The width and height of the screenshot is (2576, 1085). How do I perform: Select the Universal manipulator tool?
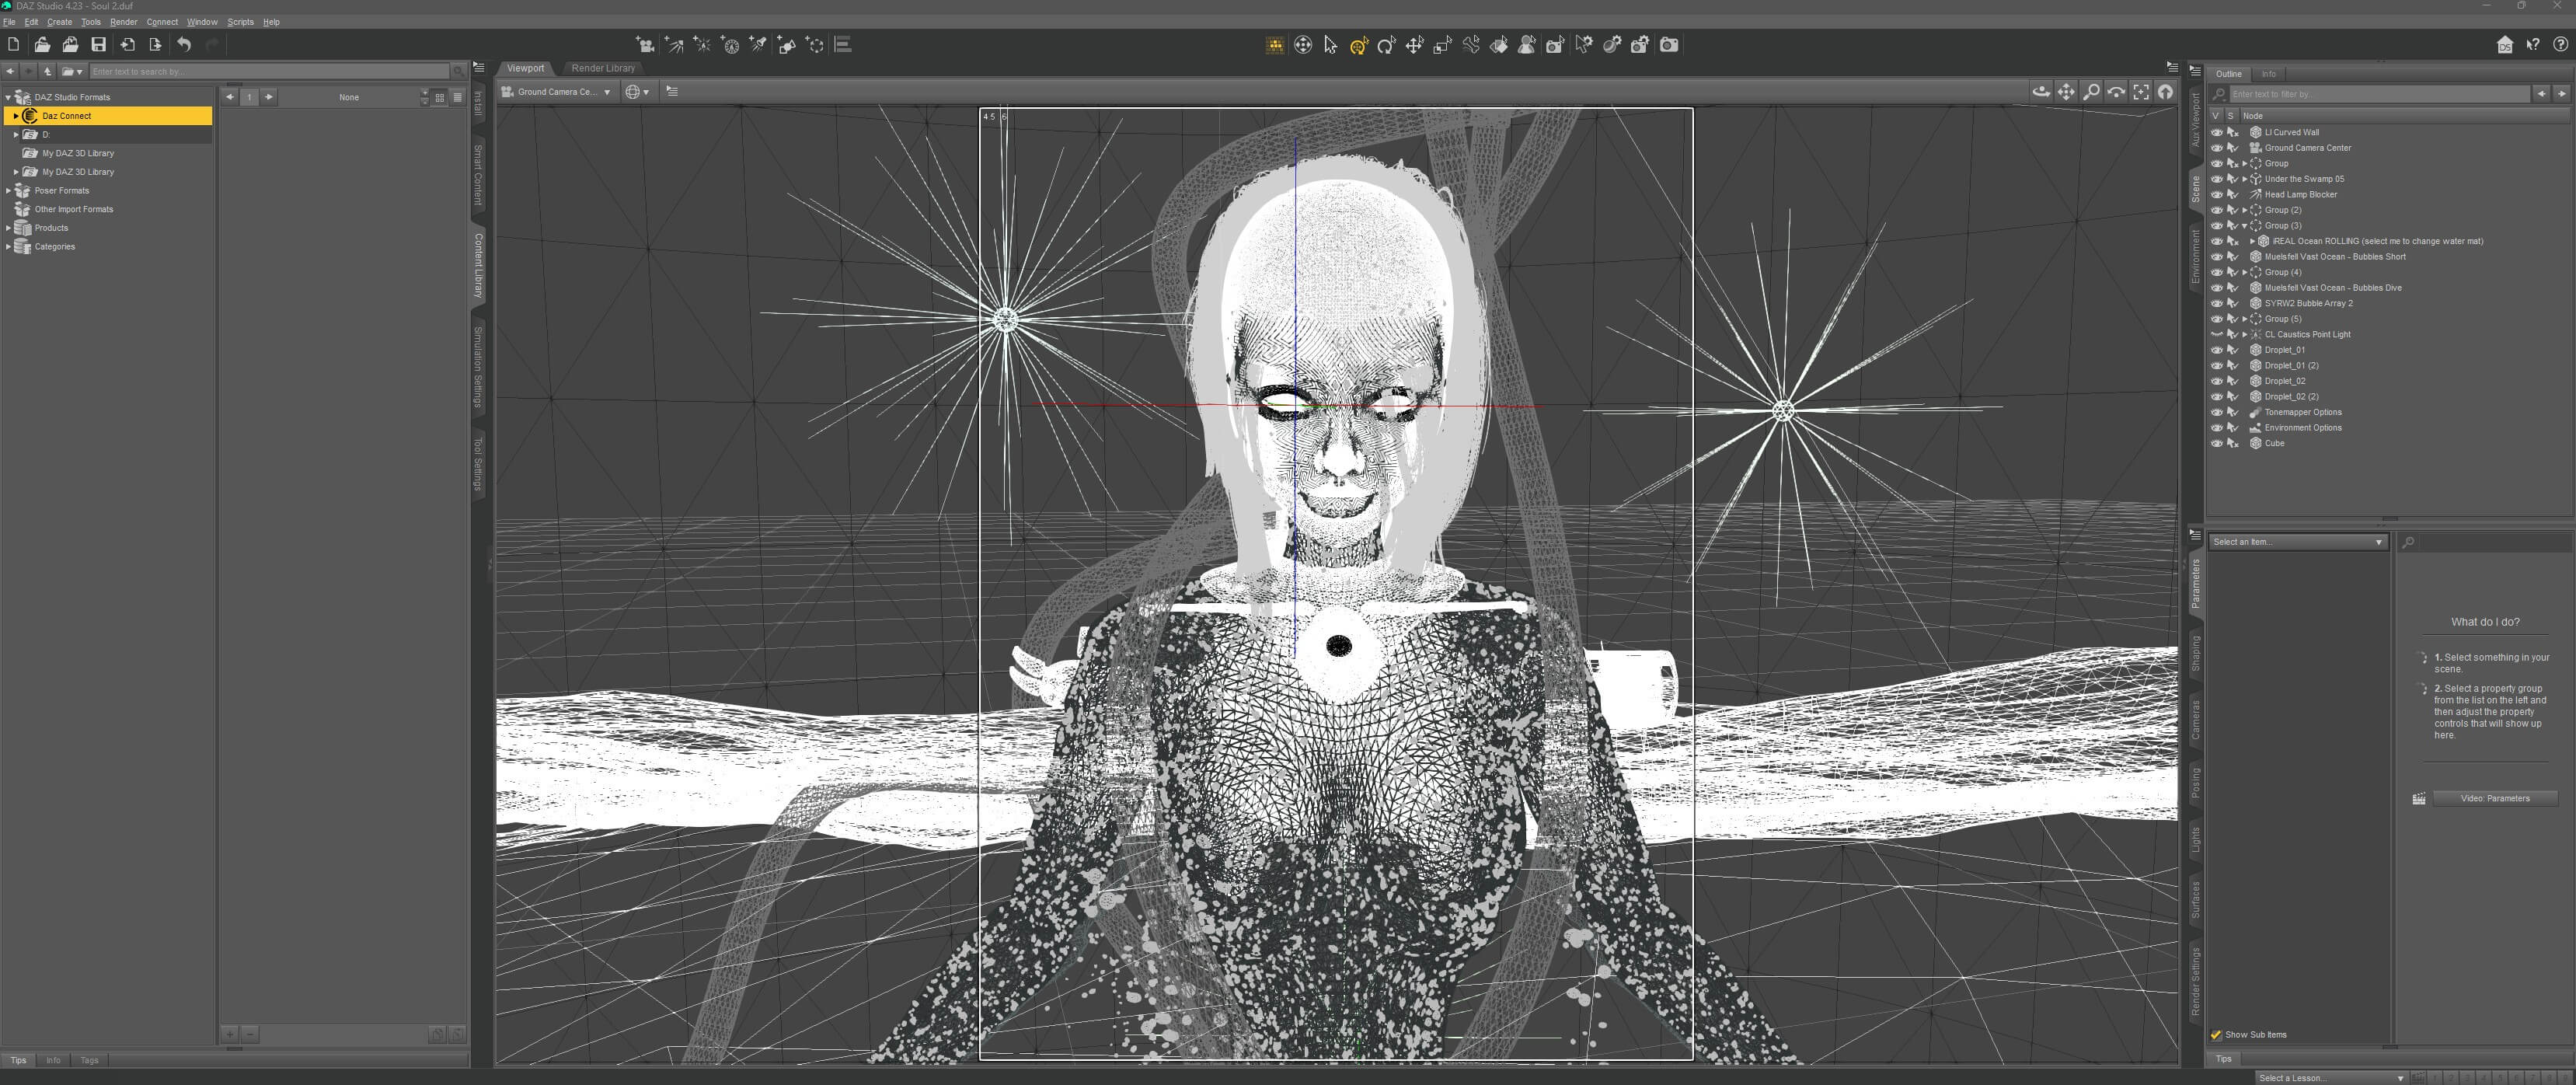click(x=1358, y=45)
